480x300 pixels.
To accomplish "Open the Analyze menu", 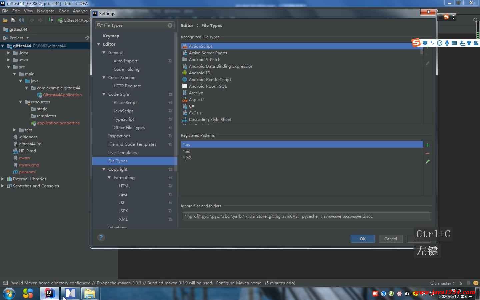I will pyautogui.click(x=80, y=11).
